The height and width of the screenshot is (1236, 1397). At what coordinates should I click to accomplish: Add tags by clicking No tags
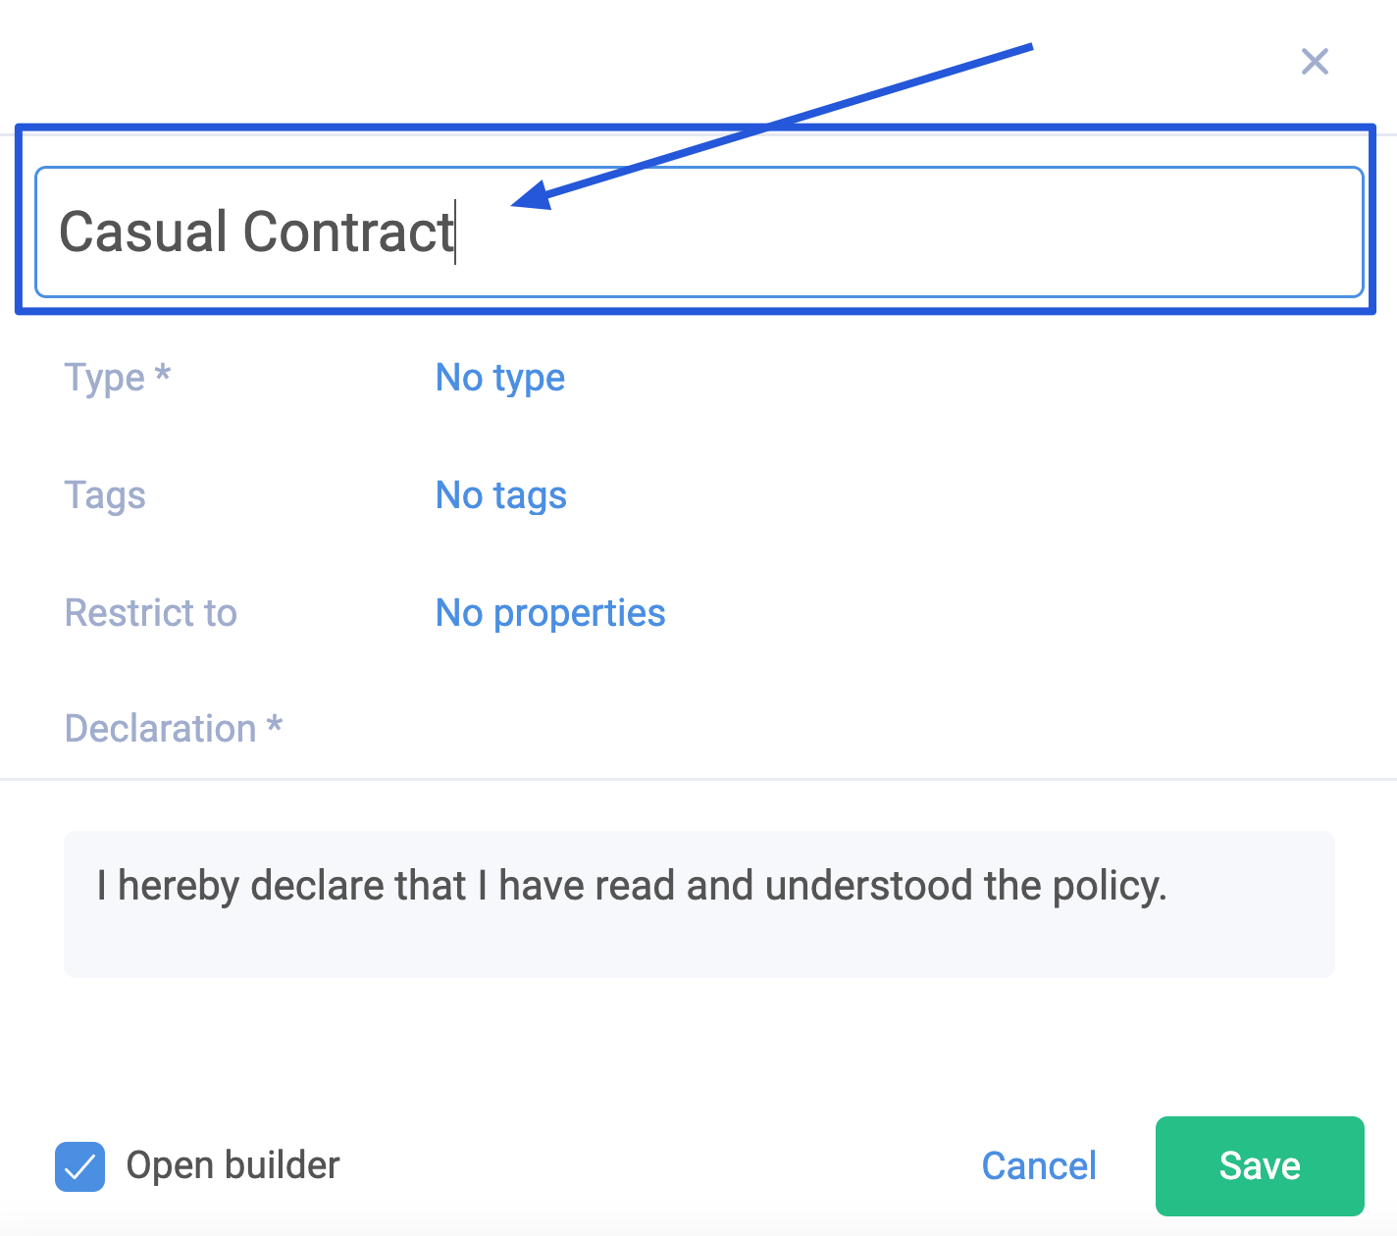pyautogui.click(x=500, y=495)
